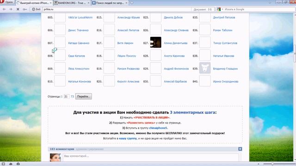Open last page link 73

pos(72,96)
